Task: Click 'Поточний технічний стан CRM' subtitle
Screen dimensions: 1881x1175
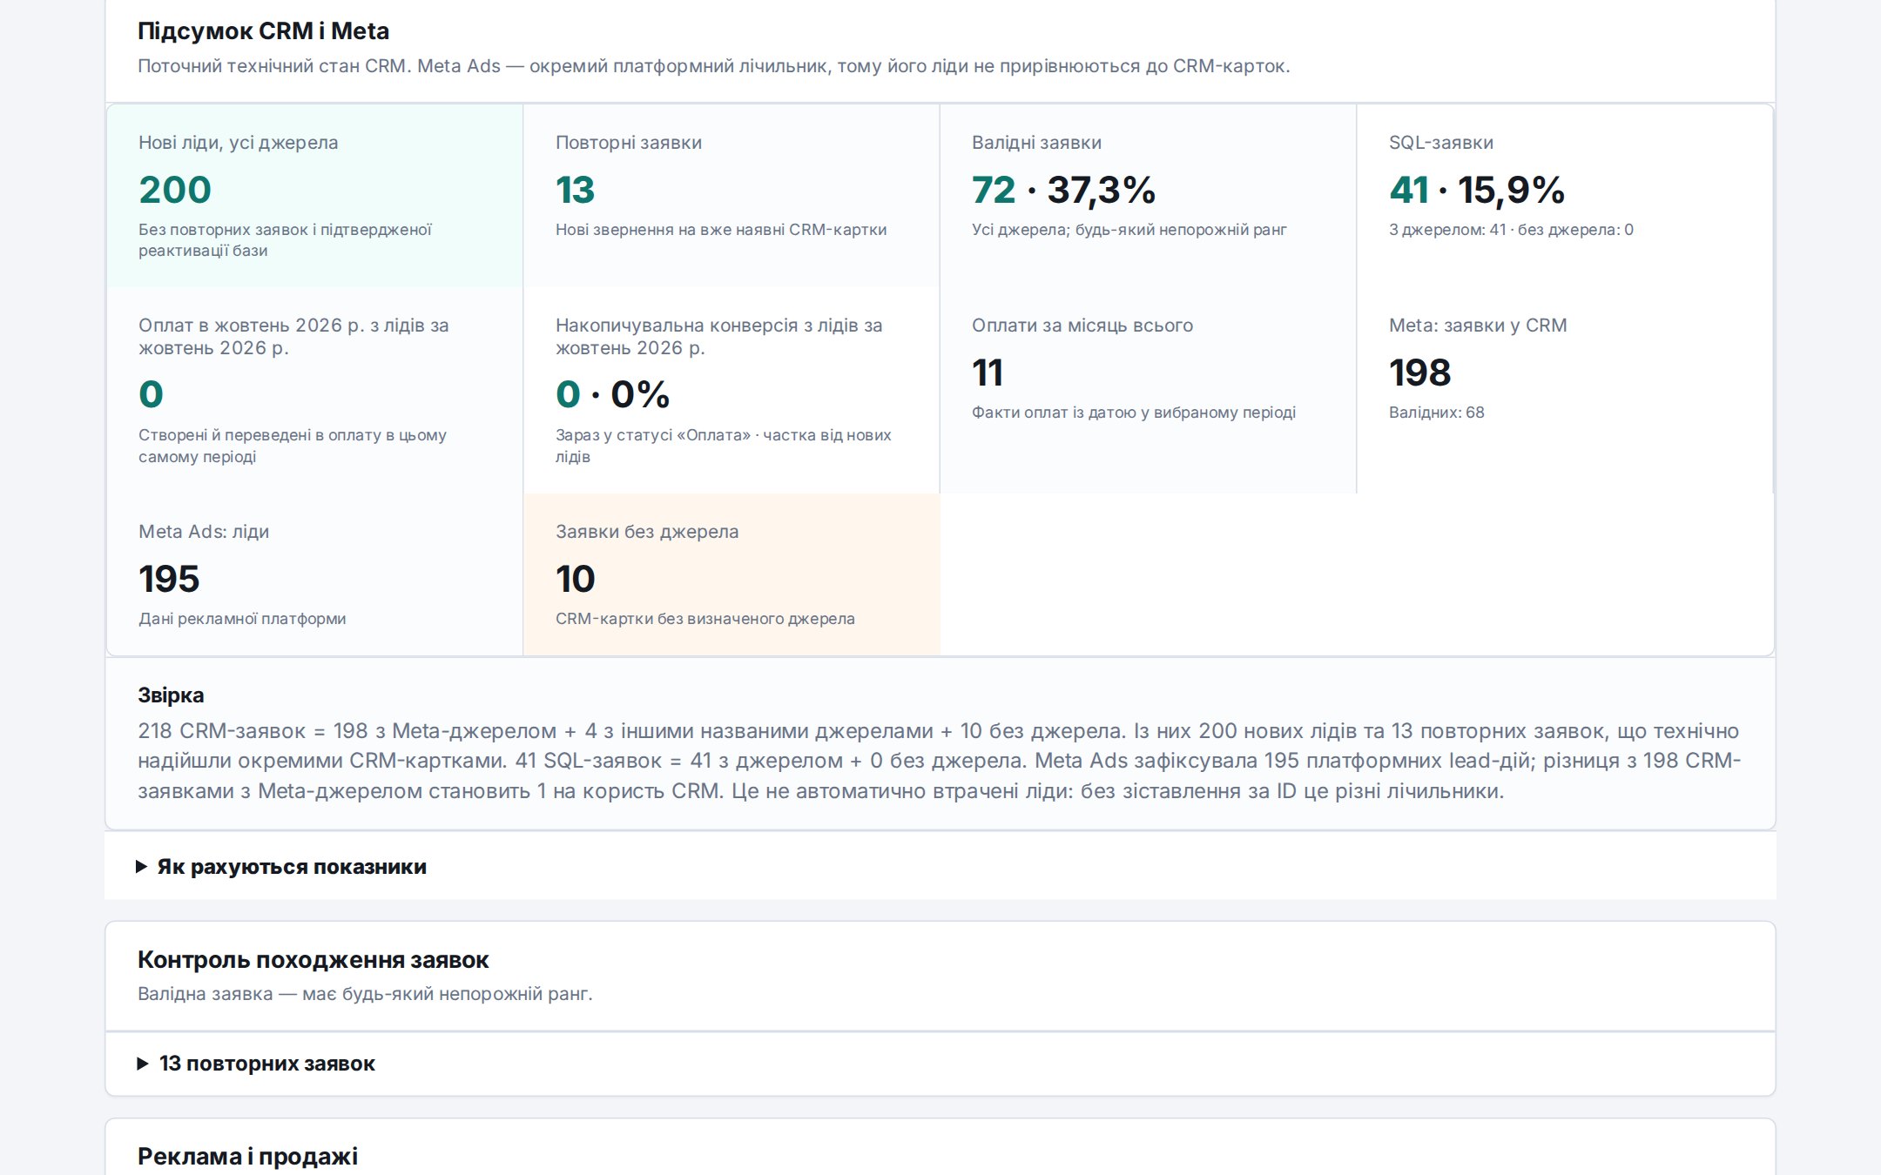Action: coord(714,66)
